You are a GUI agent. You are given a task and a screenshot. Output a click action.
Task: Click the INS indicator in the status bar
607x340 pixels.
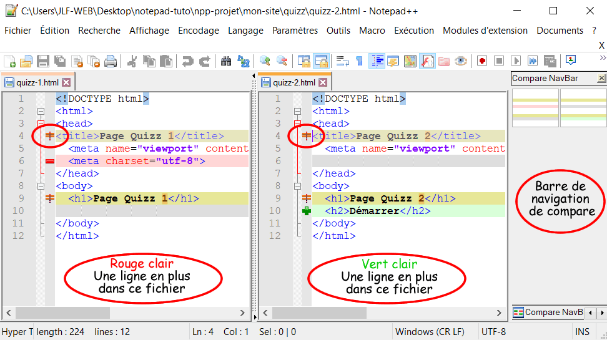click(582, 332)
